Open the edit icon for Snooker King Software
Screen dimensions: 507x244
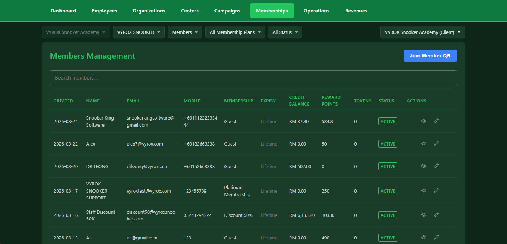coord(436,121)
